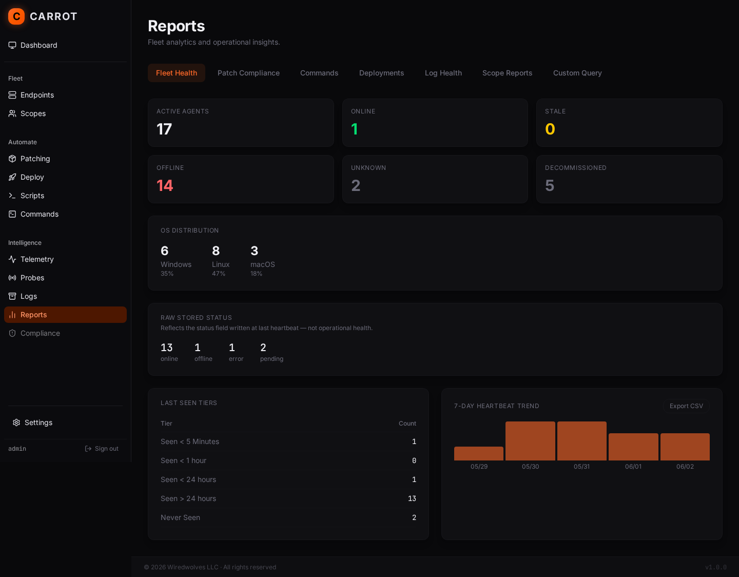Switch to the Commands report tab

point(319,73)
